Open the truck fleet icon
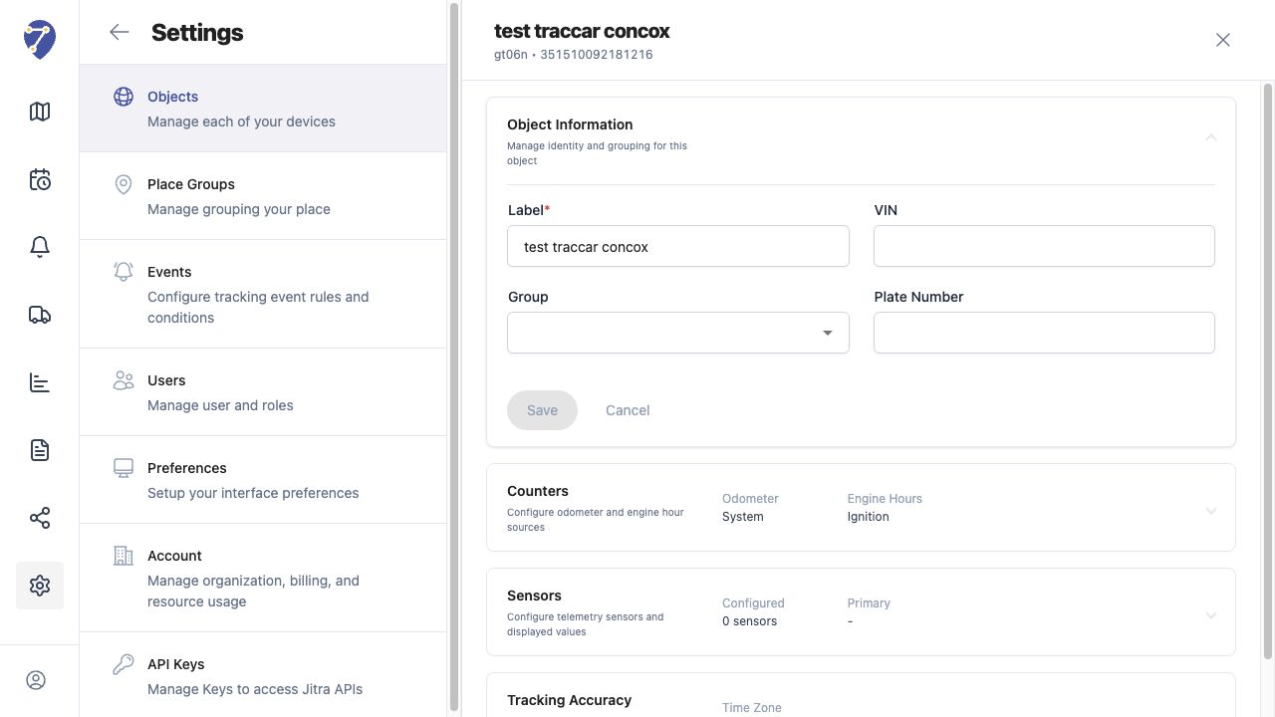1275x717 pixels. 40,315
